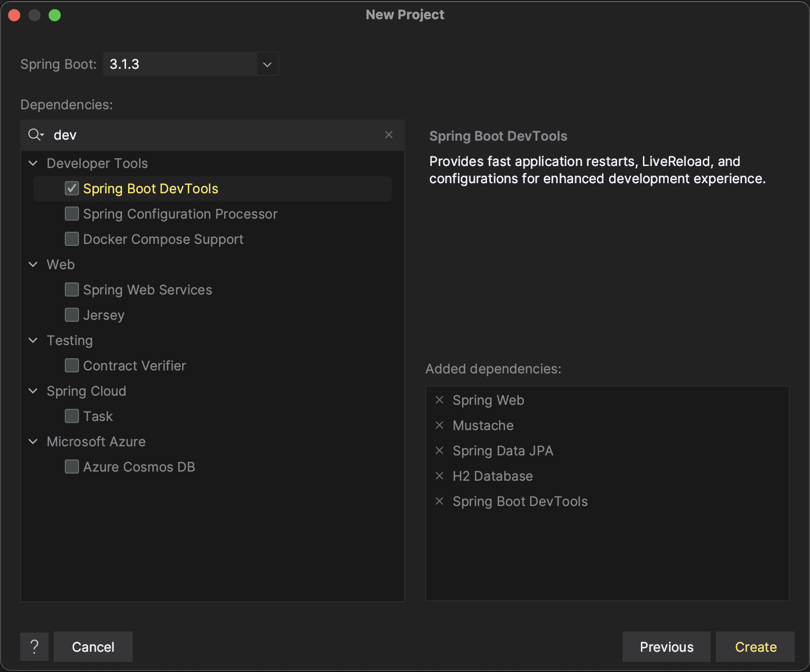Image resolution: width=810 pixels, height=672 pixels.
Task: Enable the Task checkbox under Spring Cloud
Action: click(72, 416)
